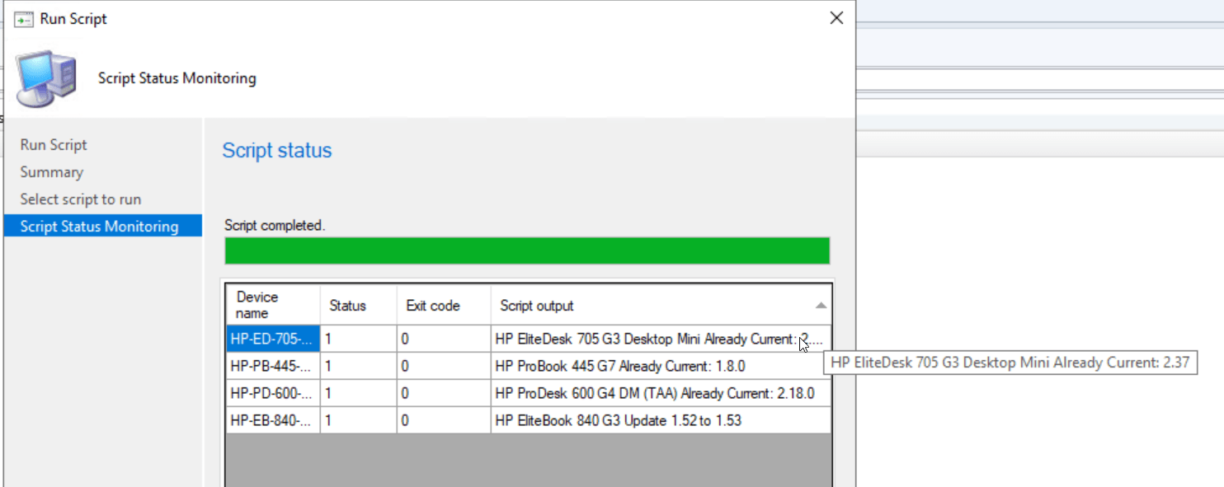Sort by the Exit code column header
Screen dimensions: 1224x487
click(432, 305)
